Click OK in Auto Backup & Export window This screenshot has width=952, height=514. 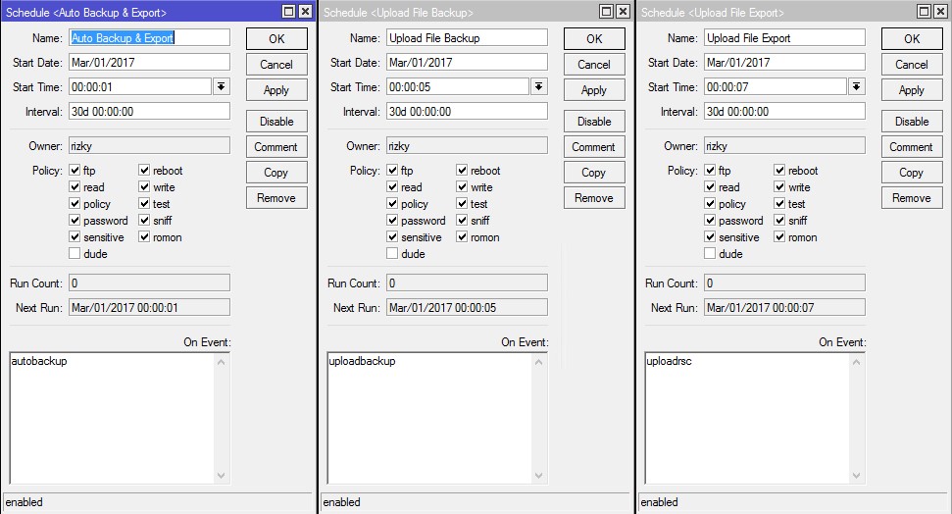[x=276, y=39]
